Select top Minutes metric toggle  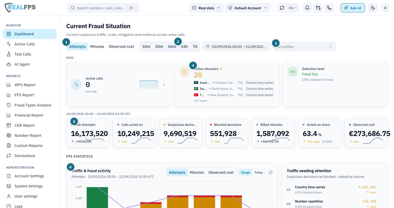(x=97, y=47)
